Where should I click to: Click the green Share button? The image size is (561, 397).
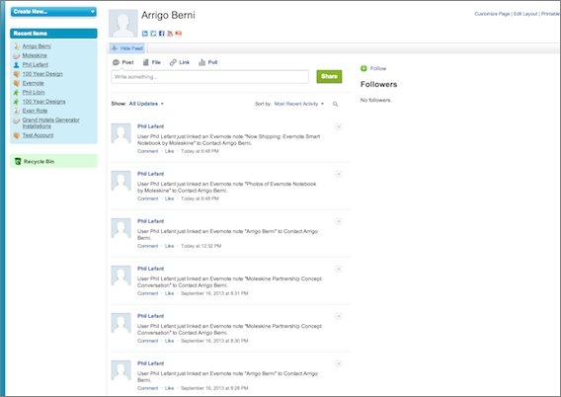tap(329, 76)
